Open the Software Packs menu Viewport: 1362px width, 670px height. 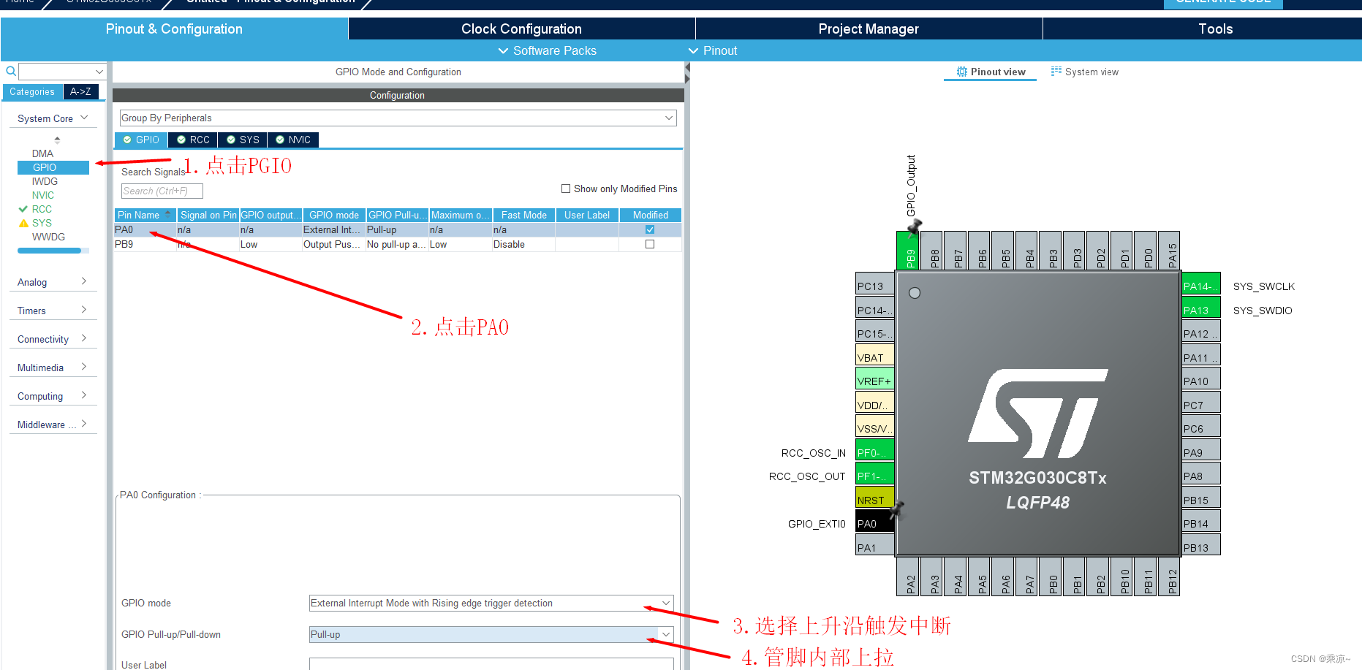pos(547,50)
